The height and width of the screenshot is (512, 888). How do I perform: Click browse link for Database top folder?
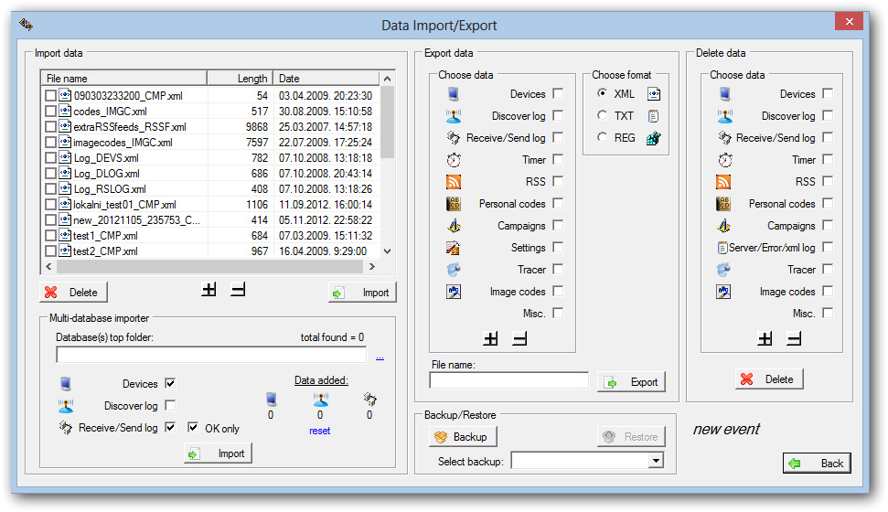coord(380,357)
